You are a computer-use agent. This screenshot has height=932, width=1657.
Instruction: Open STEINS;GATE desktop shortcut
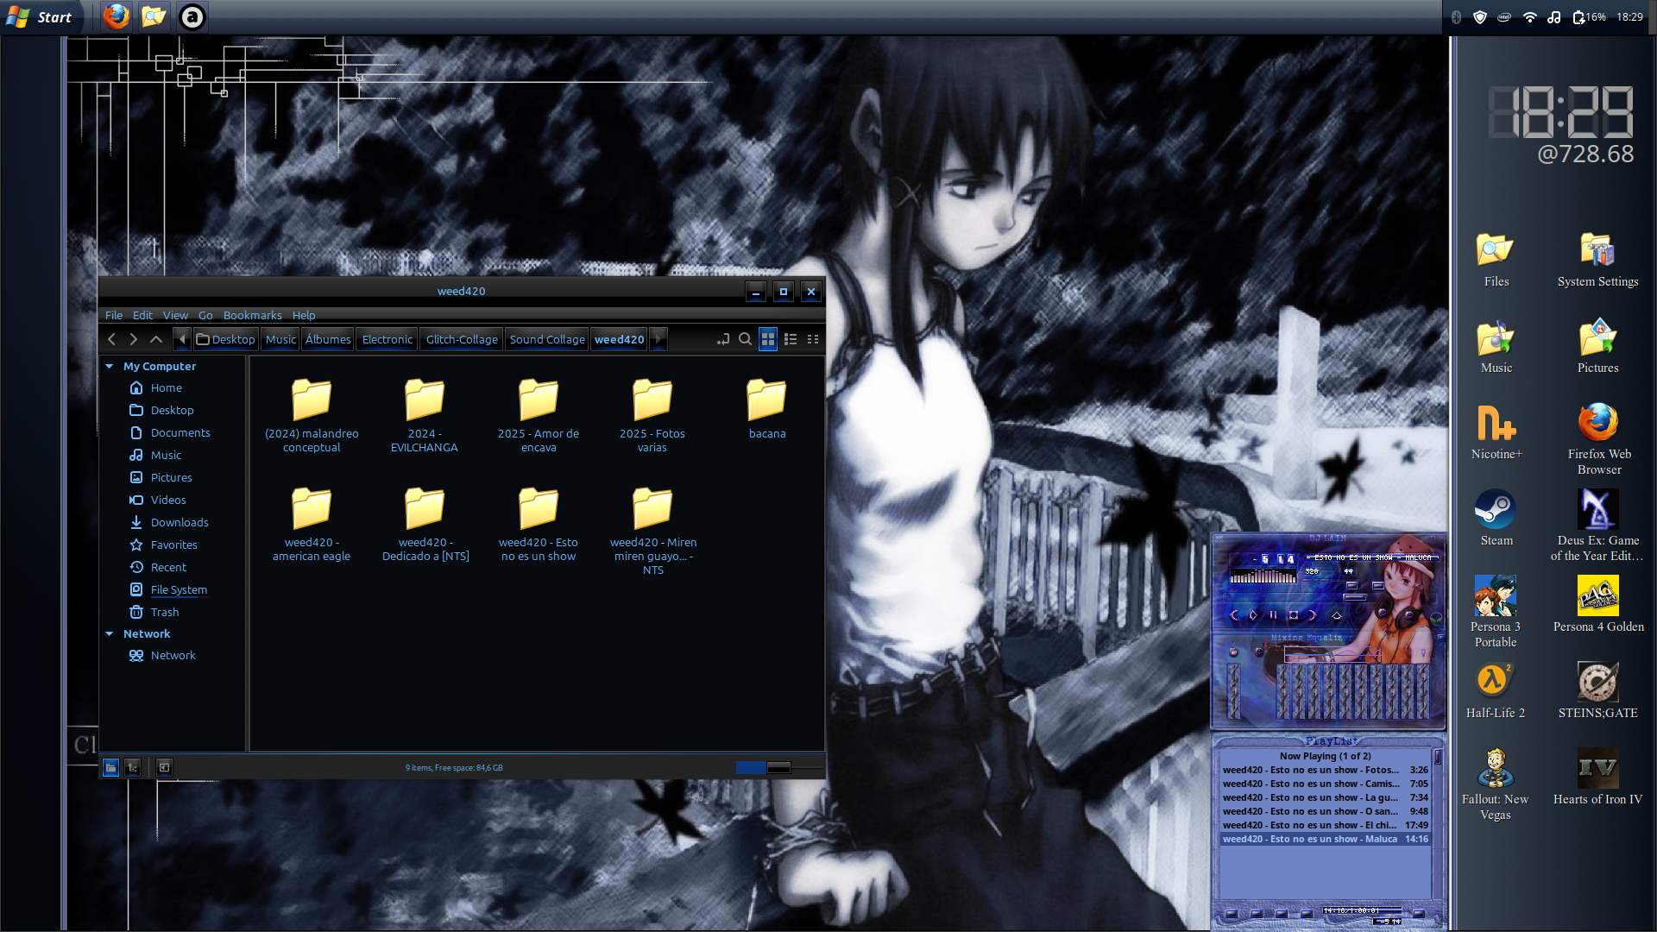coord(1597,690)
